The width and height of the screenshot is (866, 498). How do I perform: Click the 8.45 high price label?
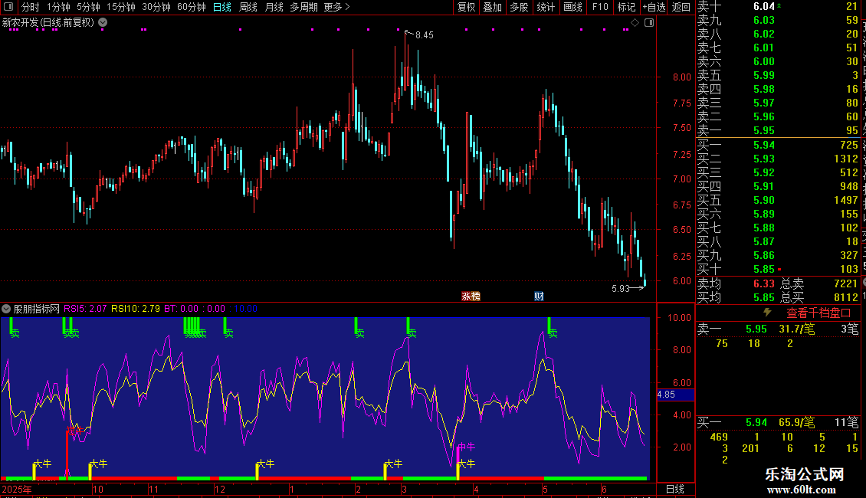click(424, 35)
